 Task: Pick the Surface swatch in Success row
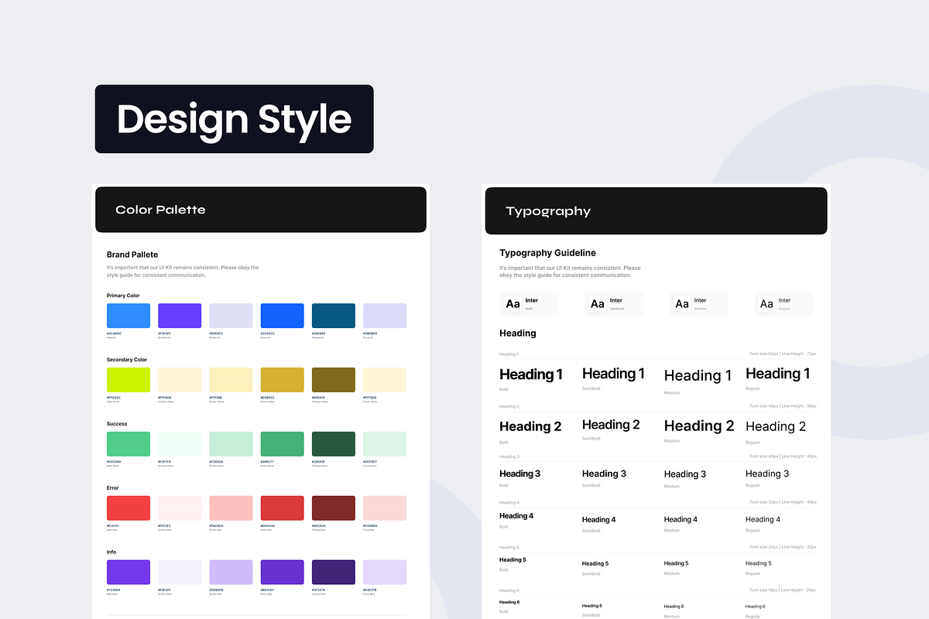pos(180,444)
